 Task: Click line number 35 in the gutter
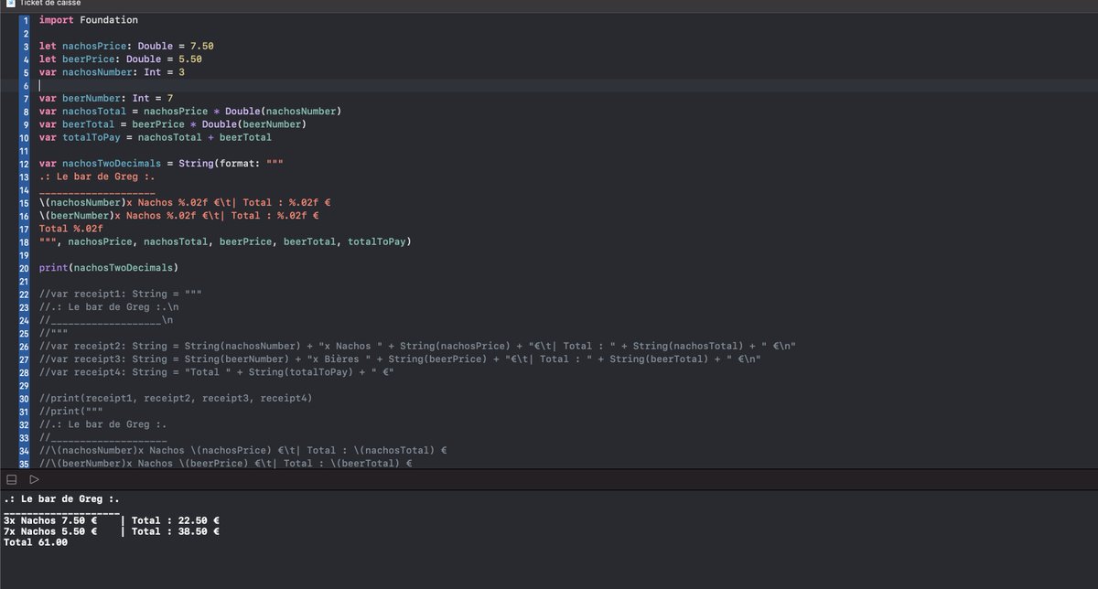tap(25, 464)
